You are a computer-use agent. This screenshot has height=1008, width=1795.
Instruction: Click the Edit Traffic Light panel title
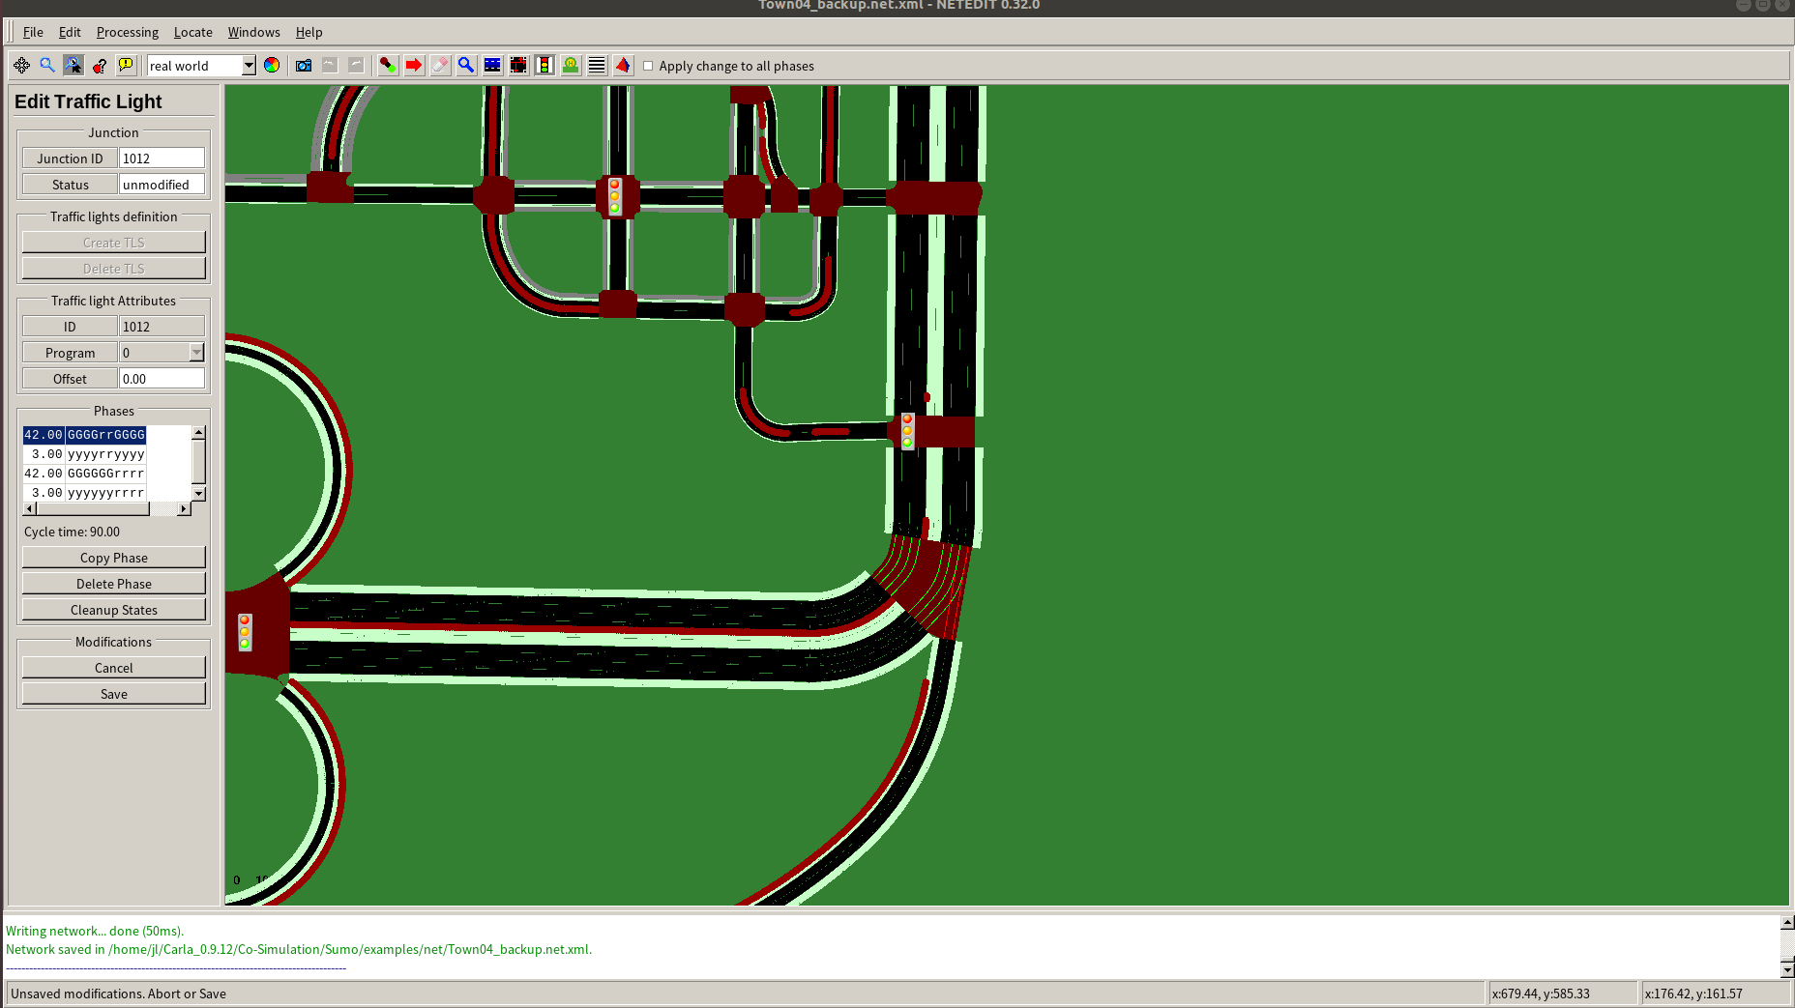pos(88,101)
